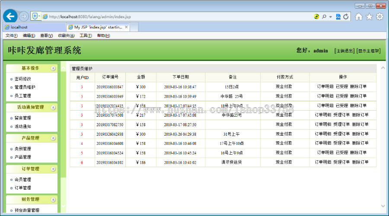View 订单明细 for order 20190316103847

(x=325, y=86)
